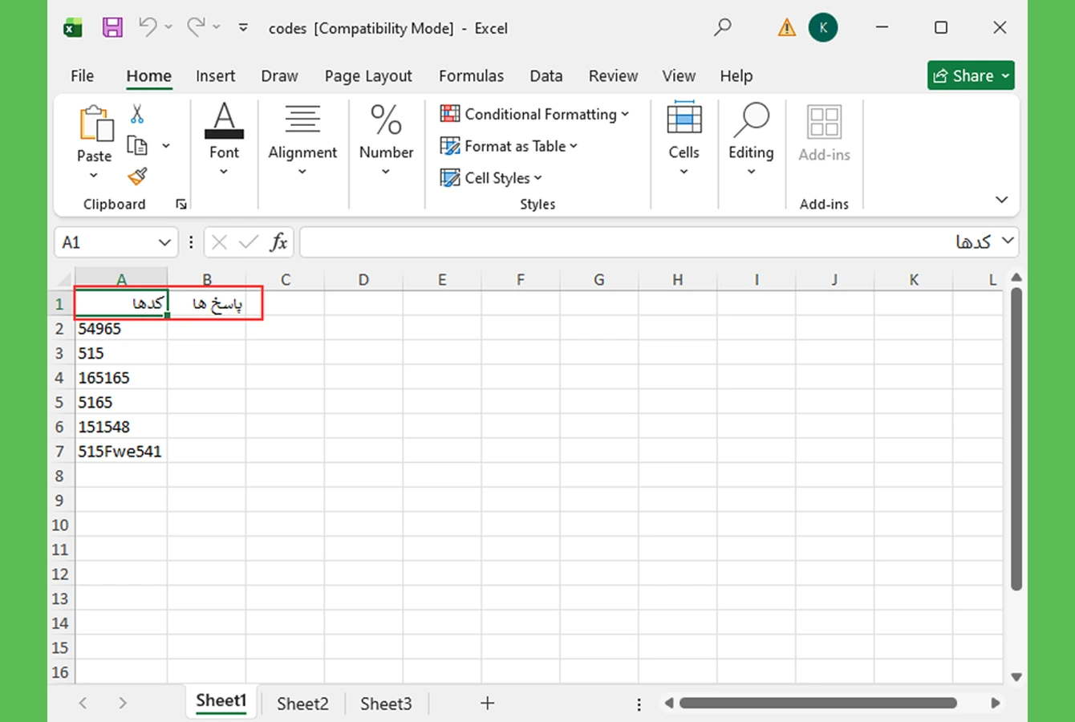Collapse the ribbon with the chevron
Viewport: 1075px width, 722px height.
click(1002, 200)
